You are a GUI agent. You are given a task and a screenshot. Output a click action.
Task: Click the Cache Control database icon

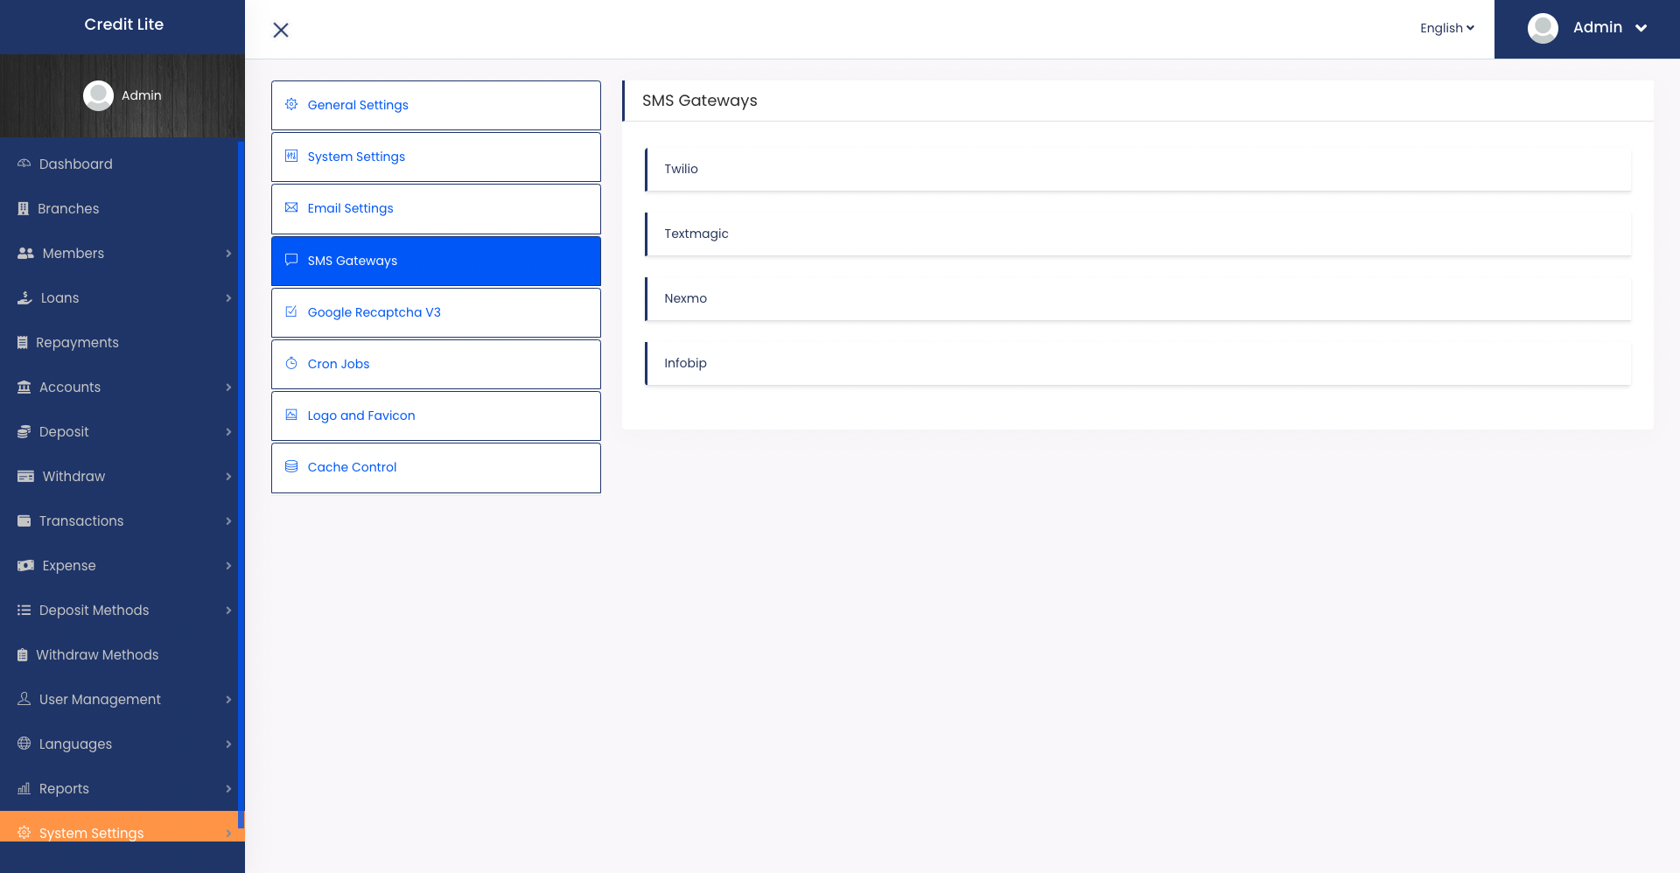pyautogui.click(x=291, y=466)
